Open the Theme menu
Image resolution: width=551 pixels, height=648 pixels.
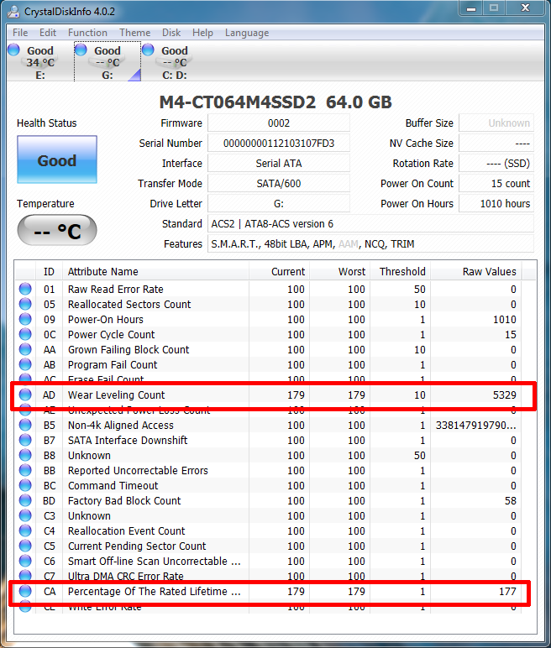tap(135, 33)
